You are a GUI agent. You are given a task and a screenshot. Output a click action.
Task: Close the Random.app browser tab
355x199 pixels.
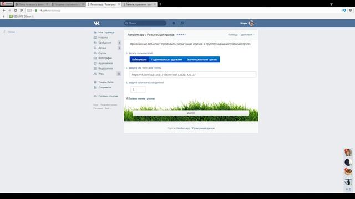[x=119, y=4]
